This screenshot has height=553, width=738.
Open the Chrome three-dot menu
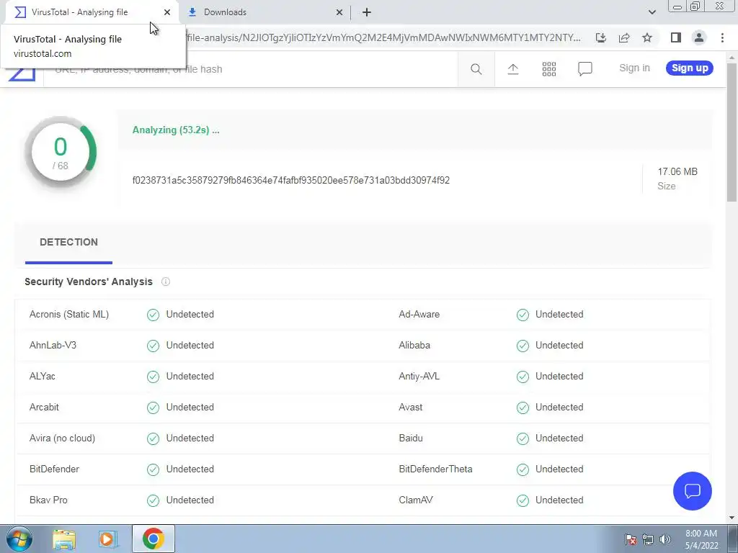(722, 37)
